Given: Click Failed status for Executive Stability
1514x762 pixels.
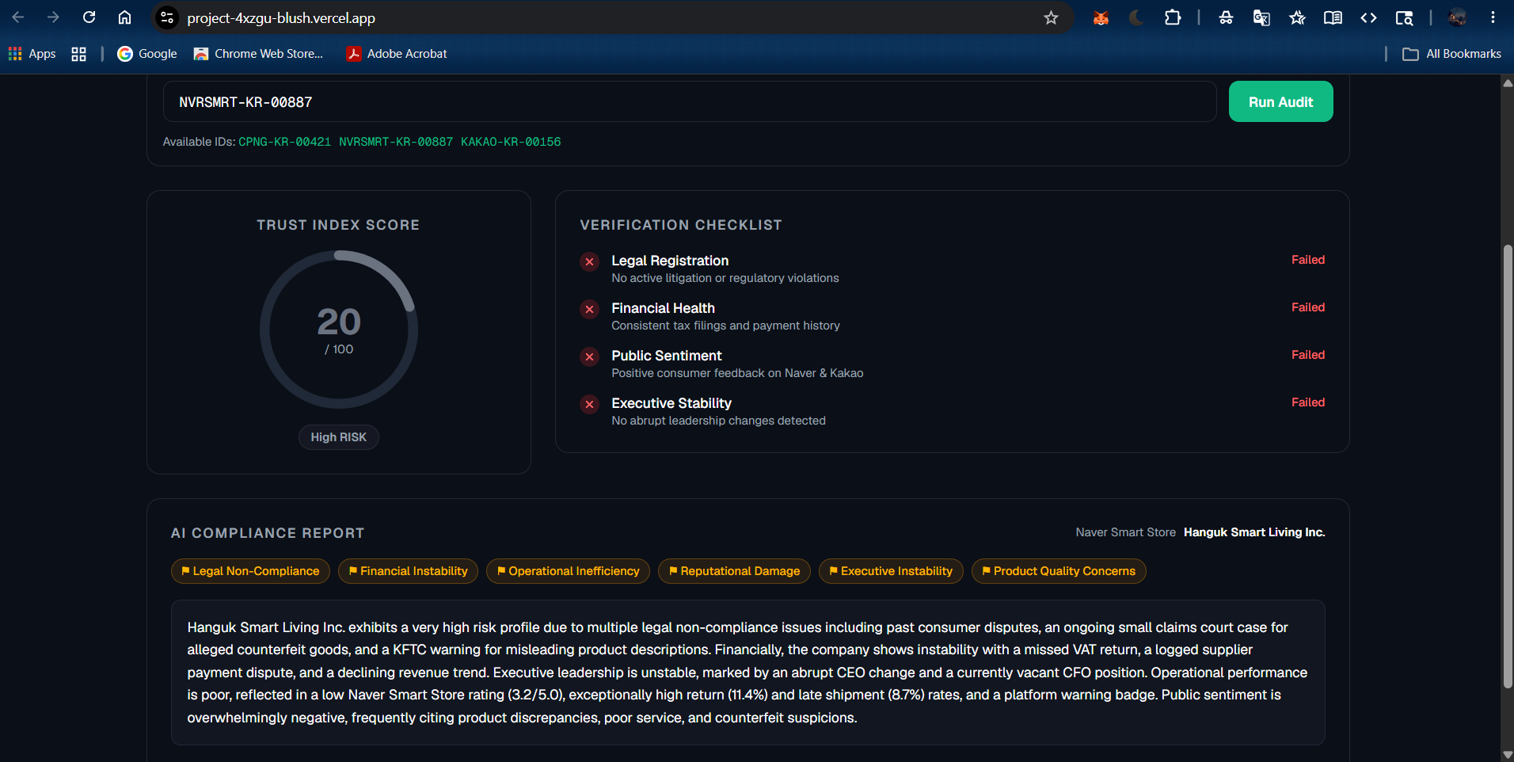Looking at the screenshot, I should (x=1308, y=402).
